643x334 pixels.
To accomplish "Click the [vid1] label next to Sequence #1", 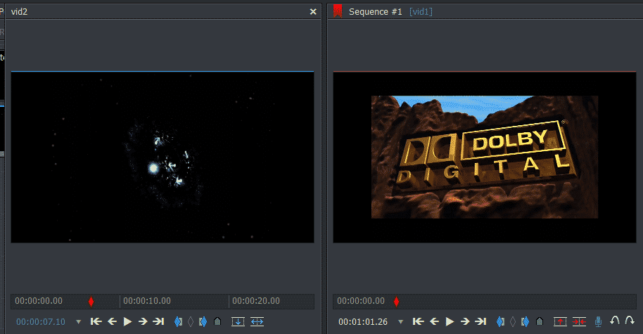I will click(421, 11).
